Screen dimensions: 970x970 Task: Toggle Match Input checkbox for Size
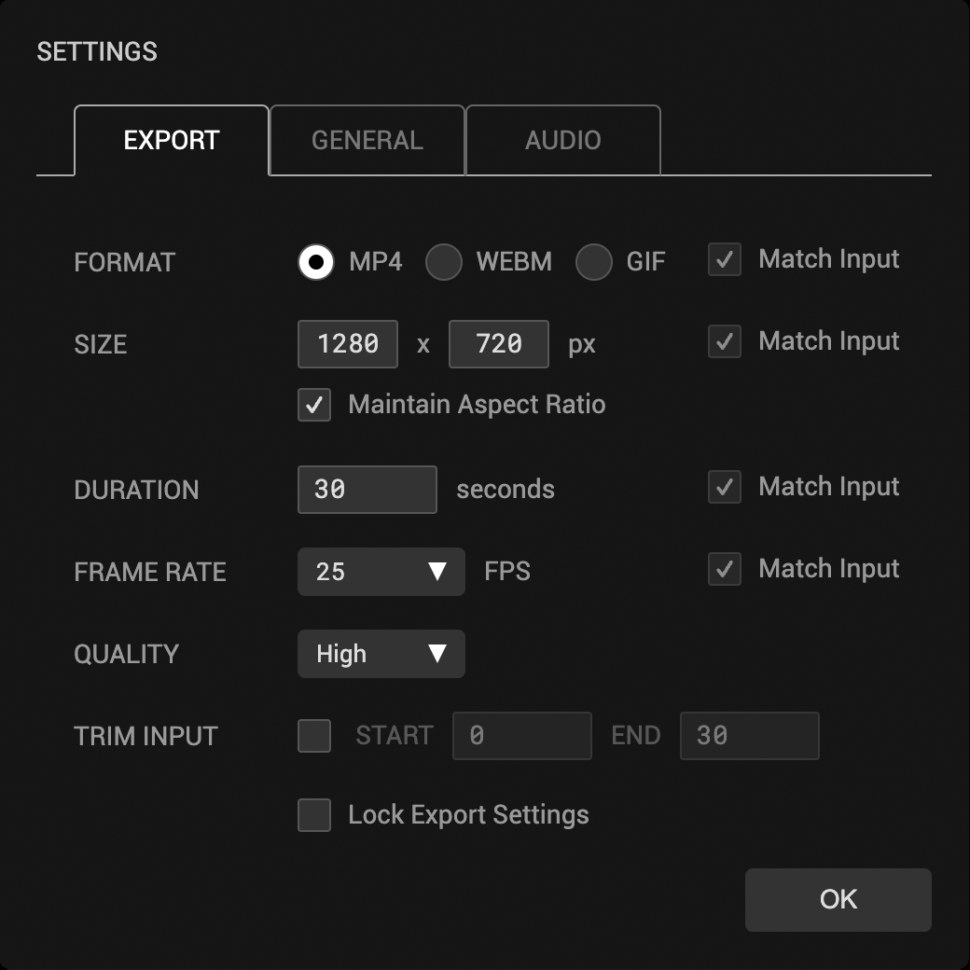(x=725, y=341)
